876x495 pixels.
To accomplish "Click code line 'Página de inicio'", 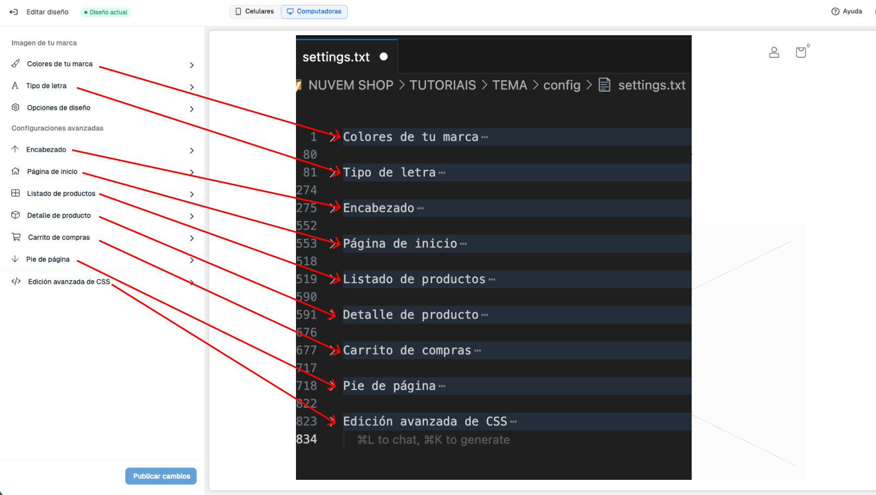I will tap(400, 244).
